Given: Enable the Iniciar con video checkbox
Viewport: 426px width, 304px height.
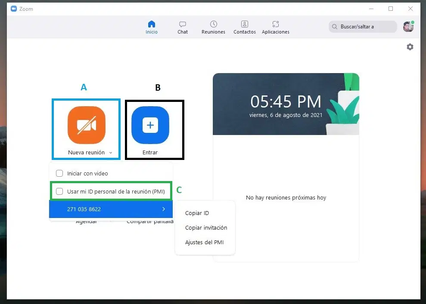Looking at the screenshot, I should 59,173.
